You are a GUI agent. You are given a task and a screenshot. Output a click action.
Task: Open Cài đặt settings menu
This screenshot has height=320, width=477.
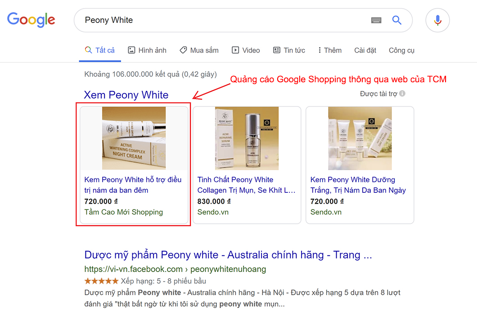pos(365,50)
